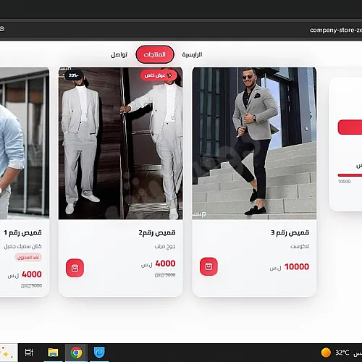362x362 pixels.
Task: Select the قميص رقم 1 title
Action: point(22,232)
